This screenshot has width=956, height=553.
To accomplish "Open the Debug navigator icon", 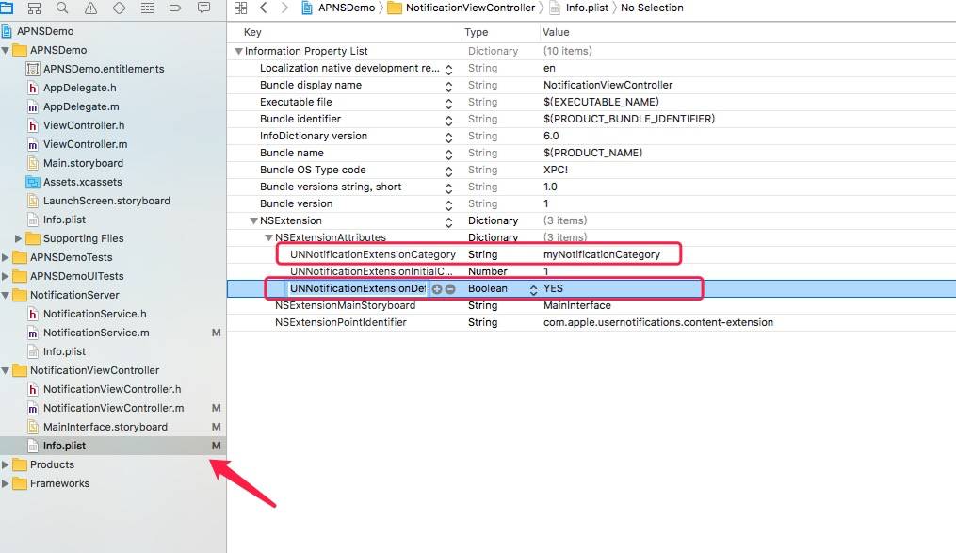I will pos(147,8).
